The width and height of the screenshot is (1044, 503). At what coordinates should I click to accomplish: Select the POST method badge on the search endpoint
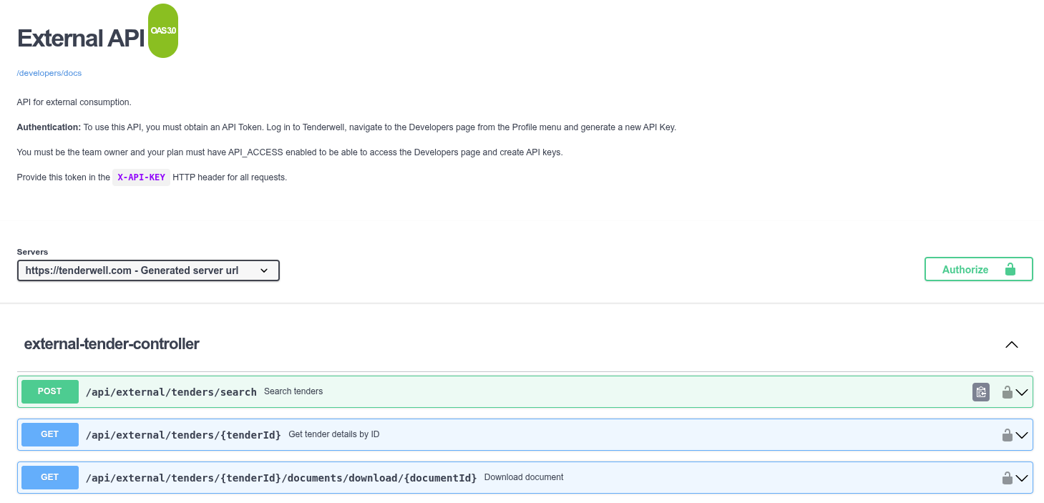49,391
